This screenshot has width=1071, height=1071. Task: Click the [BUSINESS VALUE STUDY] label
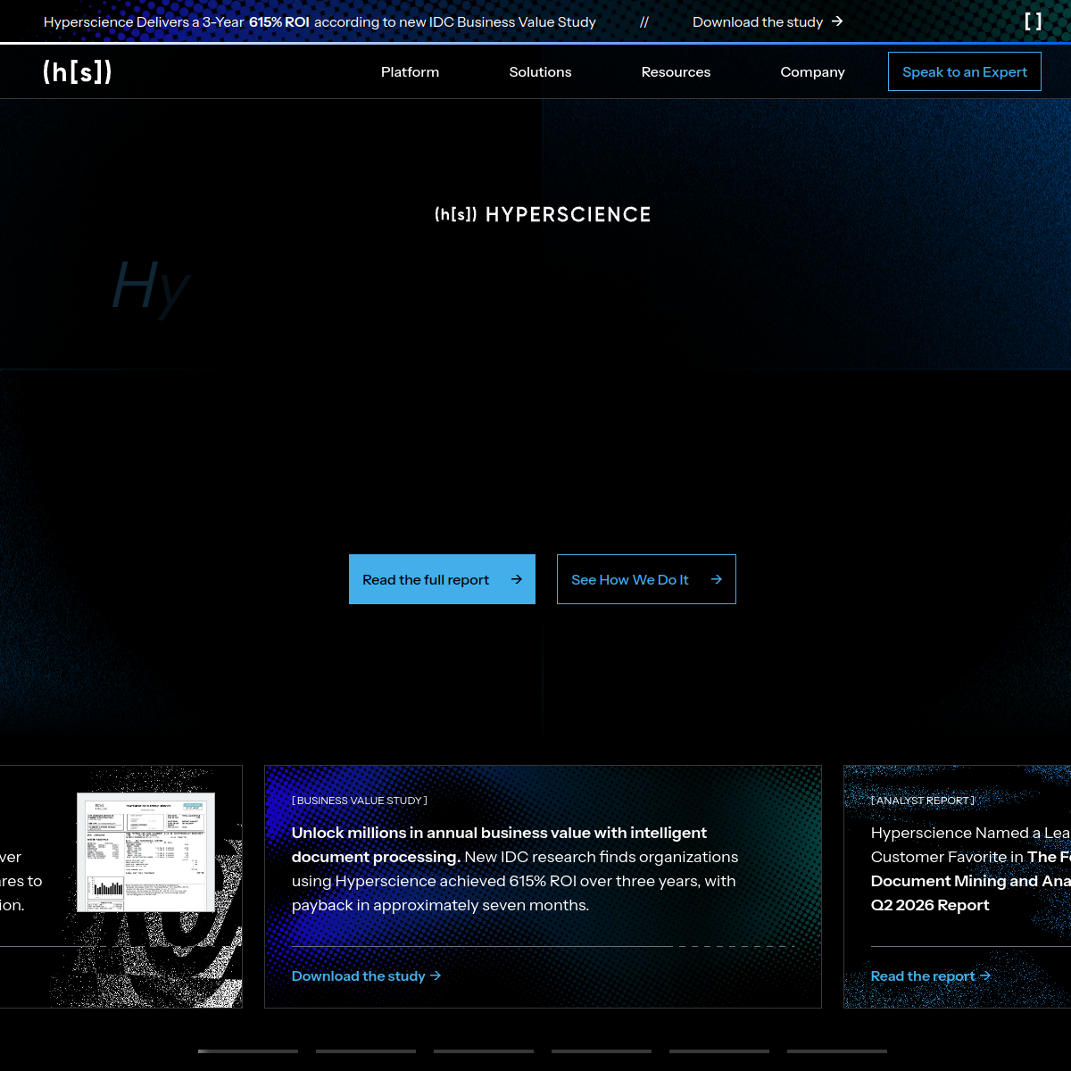360,801
